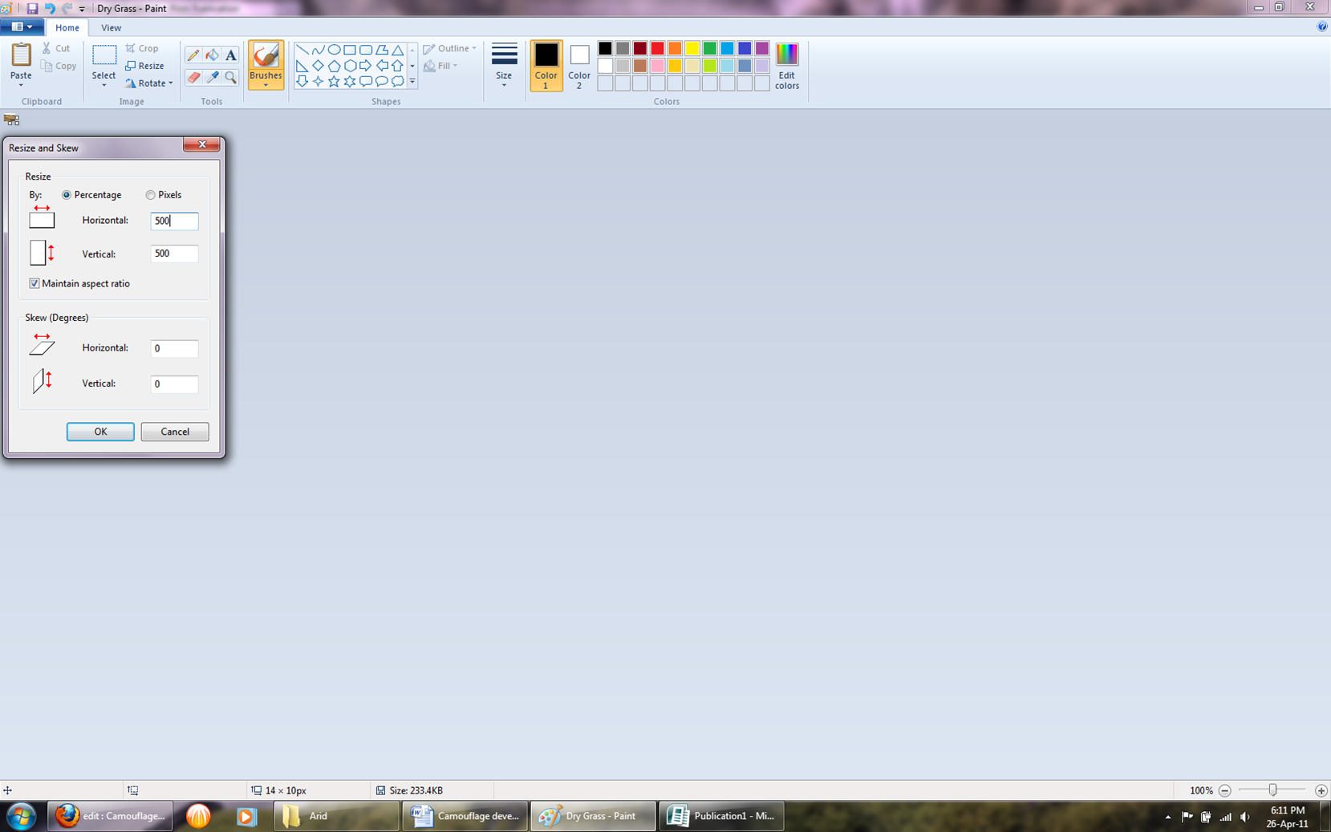Select the Eraser tool
Image resolution: width=1331 pixels, height=832 pixels.
193,78
